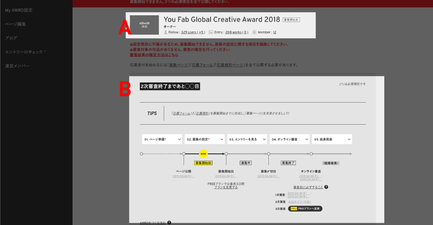Open the My AWRD設定 sidebar item

(x=18, y=10)
